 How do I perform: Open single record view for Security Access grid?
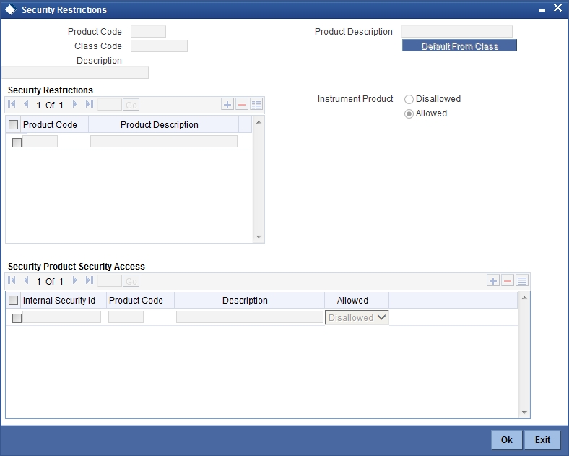tap(522, 280)
